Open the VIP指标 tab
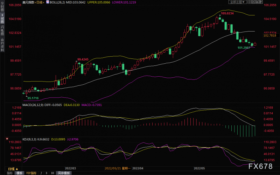This screenshot has width=280, height=175. tap(31, 173)
